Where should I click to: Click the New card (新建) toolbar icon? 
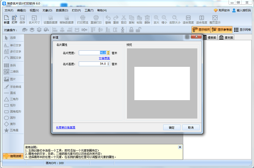(x=6, y=19)
